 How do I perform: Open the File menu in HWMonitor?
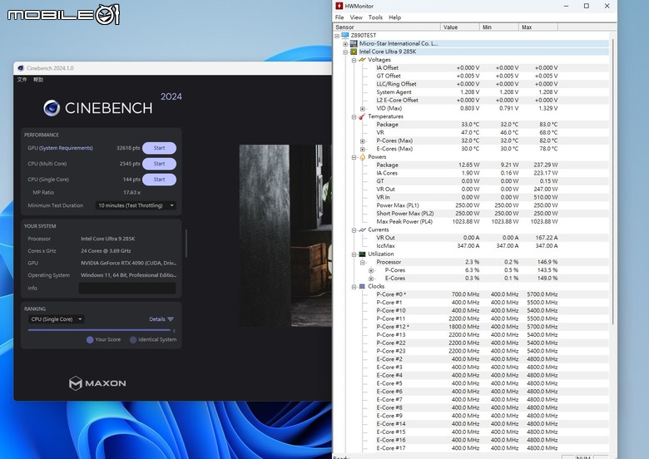pos(339,17)
